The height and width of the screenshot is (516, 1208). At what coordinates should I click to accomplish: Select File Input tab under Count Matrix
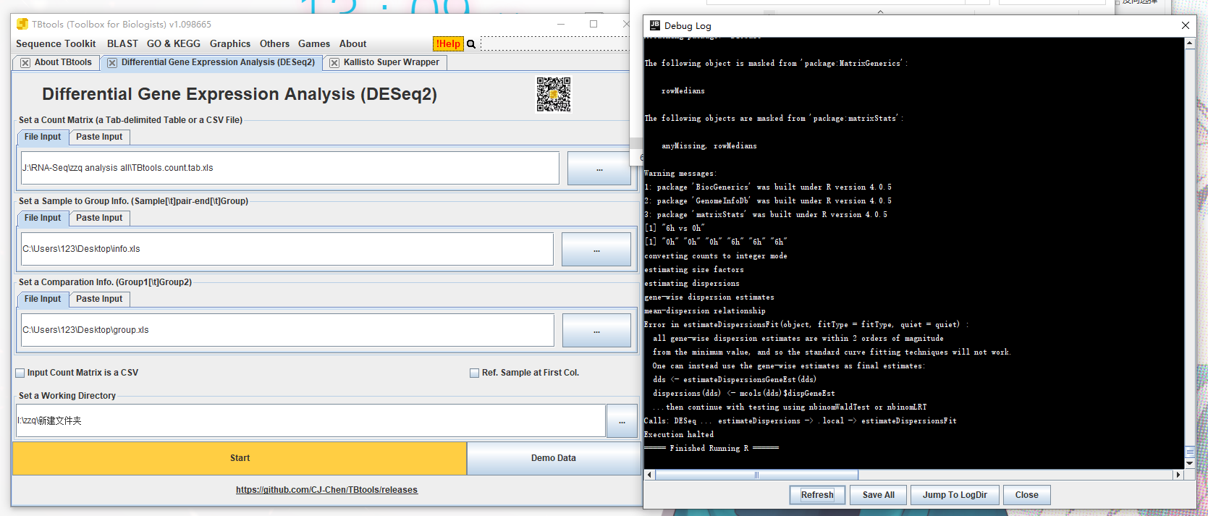tap(43, 137)
